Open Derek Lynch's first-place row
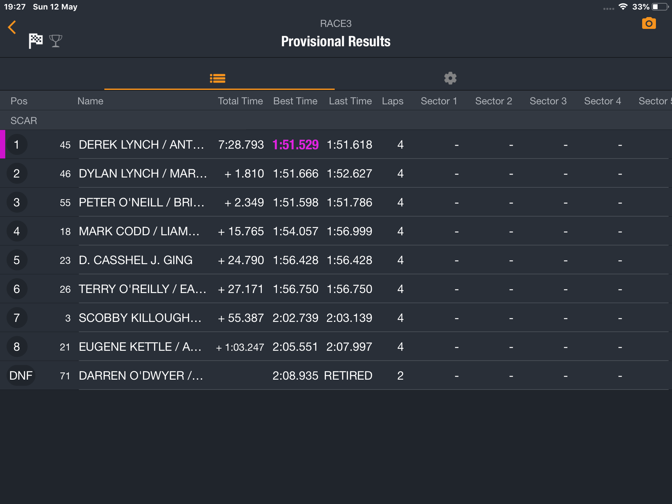Screen dimensions: 672x504 336,144
